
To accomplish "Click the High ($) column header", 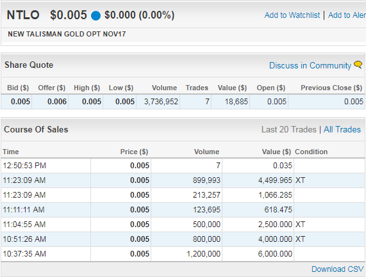I will [x=87, y=88].
